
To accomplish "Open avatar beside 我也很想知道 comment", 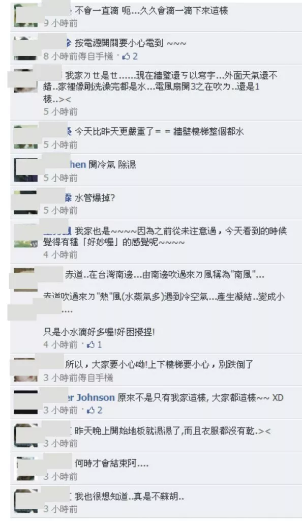I will click(x=25, y=501).
